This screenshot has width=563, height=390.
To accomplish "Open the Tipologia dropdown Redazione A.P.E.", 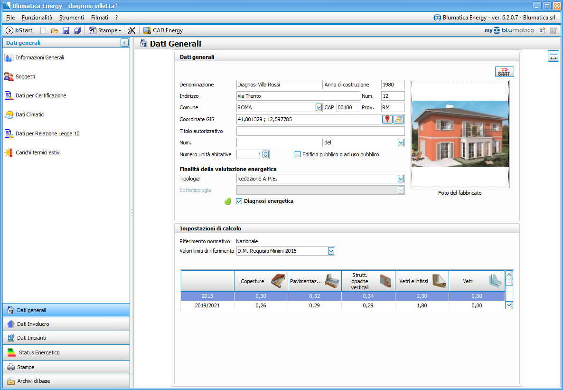I will pos(401,179).
